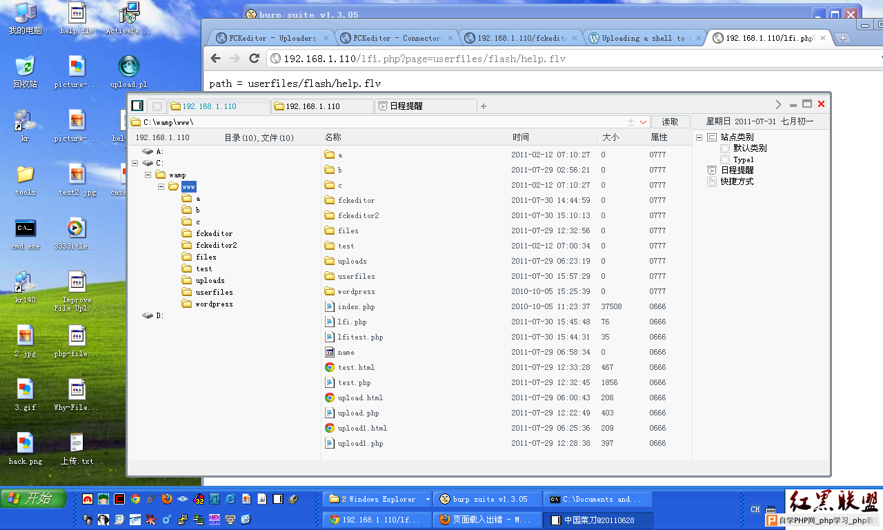Image resolution: width=883 pixels, height=530 pixels.
Task: Click the 读取 button
Action: coord(671,121)
